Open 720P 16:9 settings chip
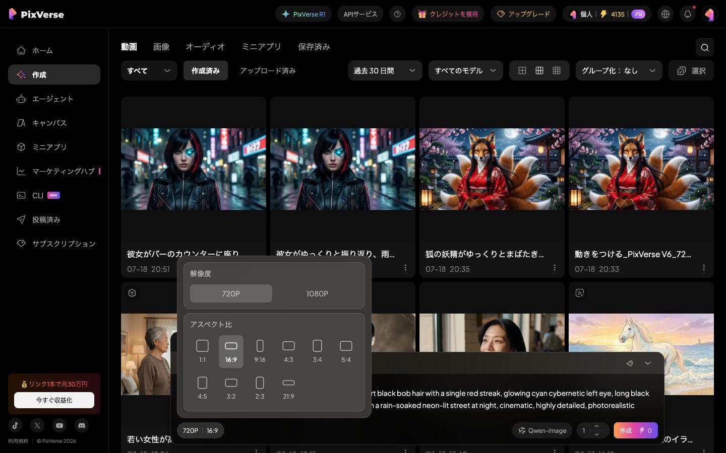This screenshot has height=453, width=726. coord(201,430)
